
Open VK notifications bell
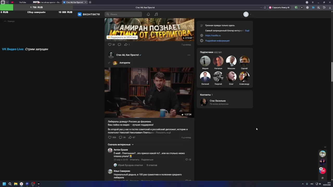[148, 14]
